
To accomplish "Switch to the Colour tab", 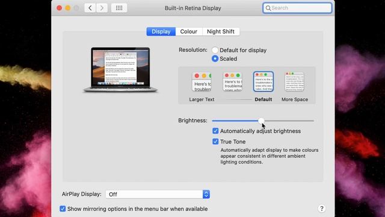I will [x=188, y=31].
